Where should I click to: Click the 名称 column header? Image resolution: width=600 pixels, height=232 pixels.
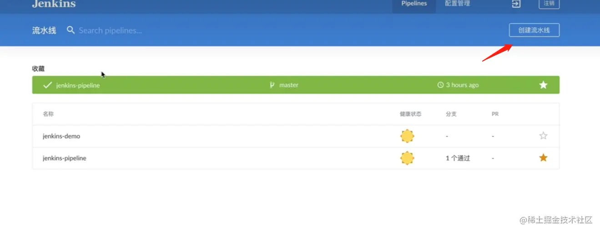[48, 114]
